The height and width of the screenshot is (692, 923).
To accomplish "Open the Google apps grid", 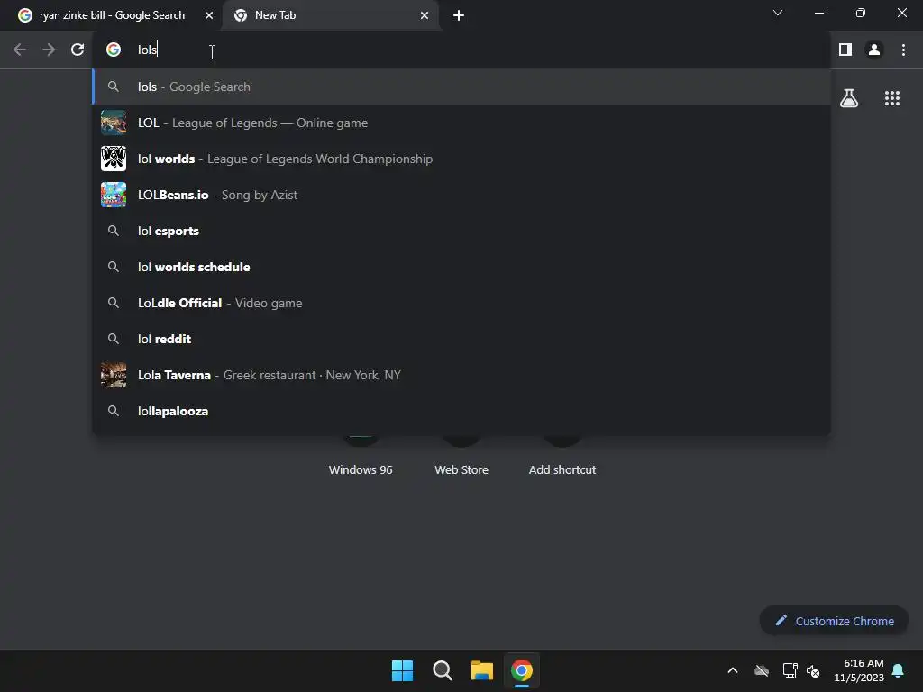I will point(892,98).
